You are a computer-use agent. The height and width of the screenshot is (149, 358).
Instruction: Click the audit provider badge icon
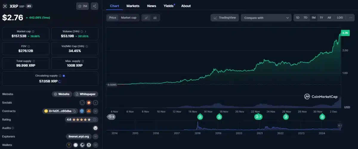click(x=95, y=128)
